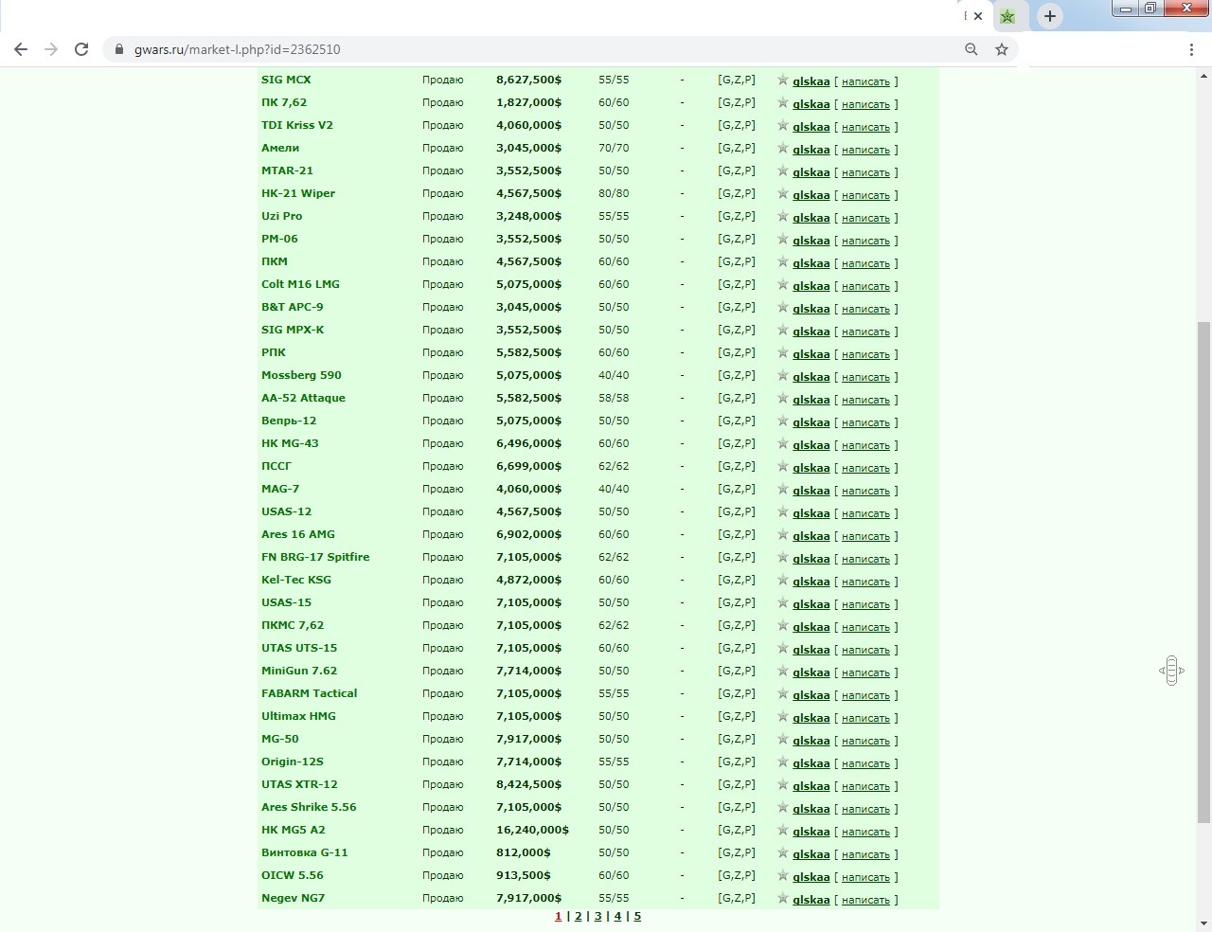The width and height of the screenshot is (1212, 932).
Task: Open seller glskaa profile in Амели row
Action: click(x=811, y=150)
